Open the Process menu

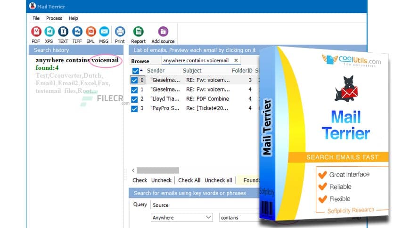(54, 18)
